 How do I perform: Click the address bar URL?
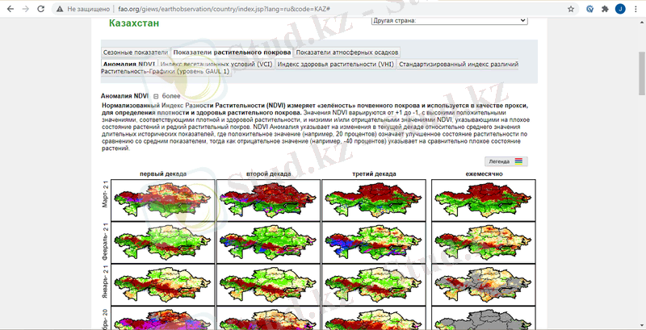pyautogui.click(x=224, y=9)
